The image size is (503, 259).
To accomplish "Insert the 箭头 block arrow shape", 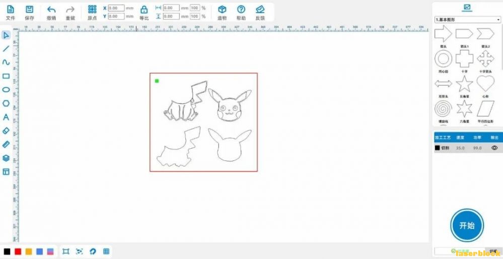I will point(443,33).
